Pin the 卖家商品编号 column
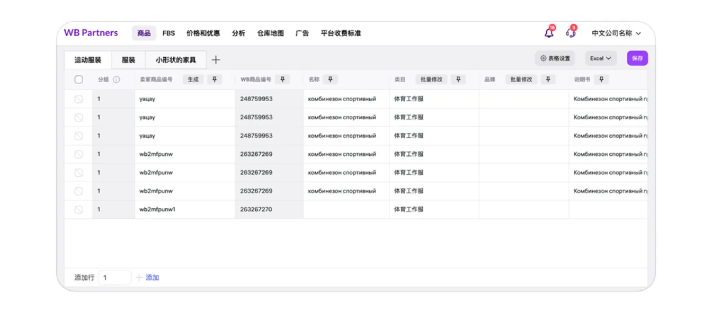Screen dimensions: 712x311 coord(215,79)
